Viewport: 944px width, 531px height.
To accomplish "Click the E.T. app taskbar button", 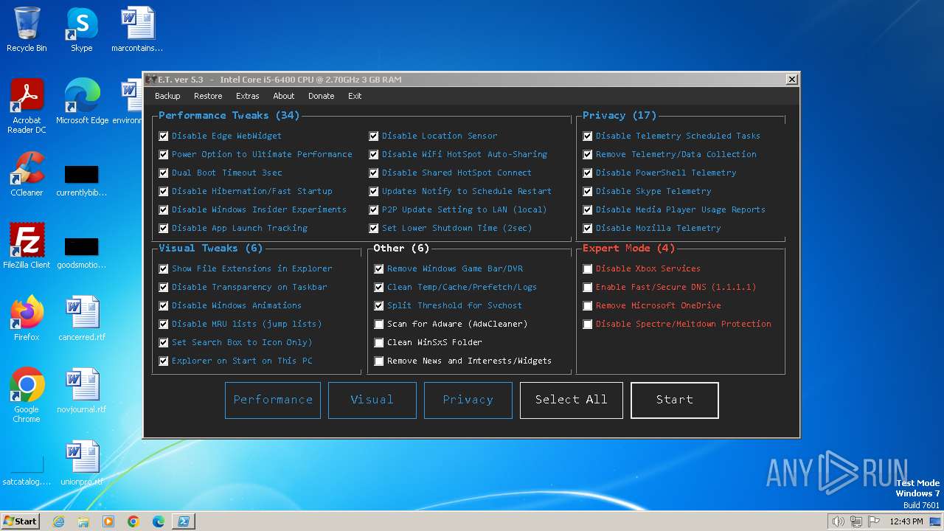I will pyautogui.click(x=184, y=521).
